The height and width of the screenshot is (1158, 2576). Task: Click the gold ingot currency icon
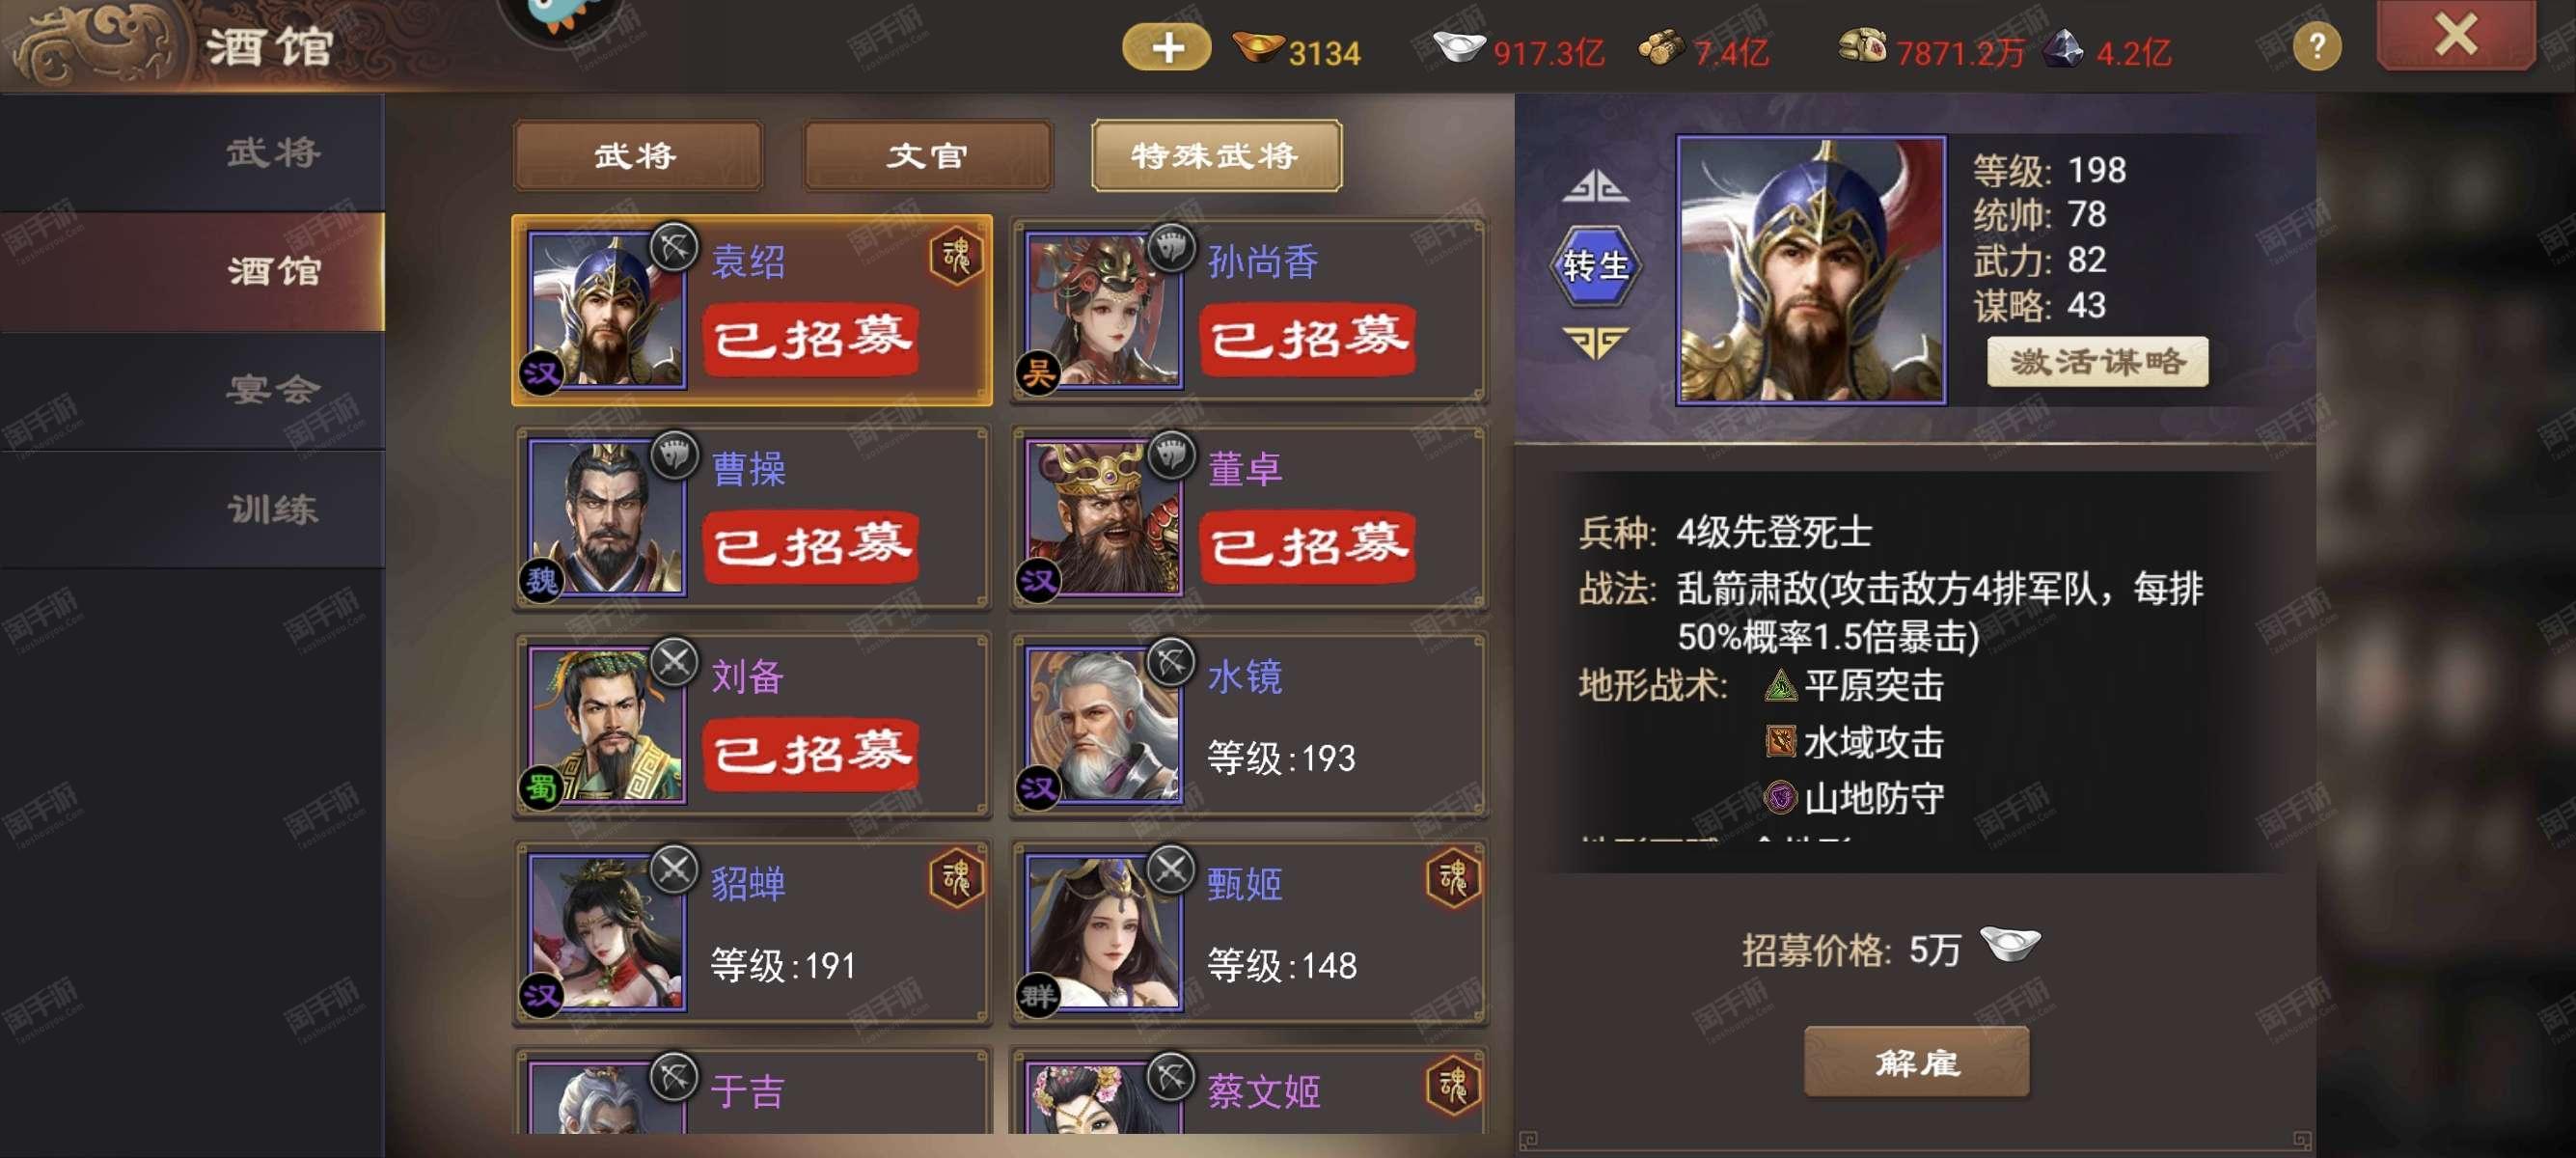[x=1257, y=47]
